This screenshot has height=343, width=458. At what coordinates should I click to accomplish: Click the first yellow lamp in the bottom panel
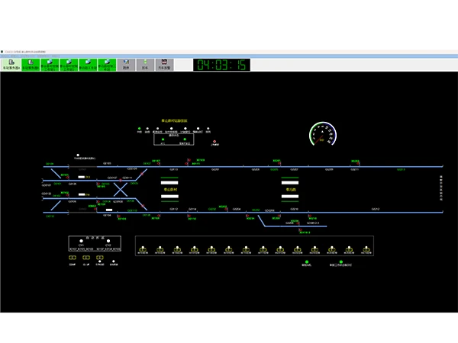pos(144,248)
